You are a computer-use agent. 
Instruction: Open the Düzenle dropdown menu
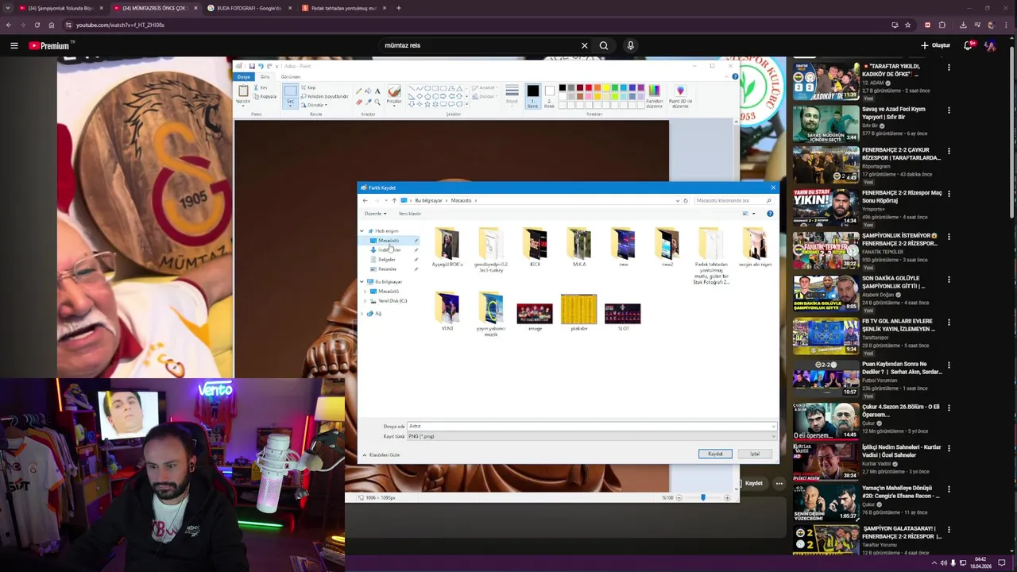(375, 213)
